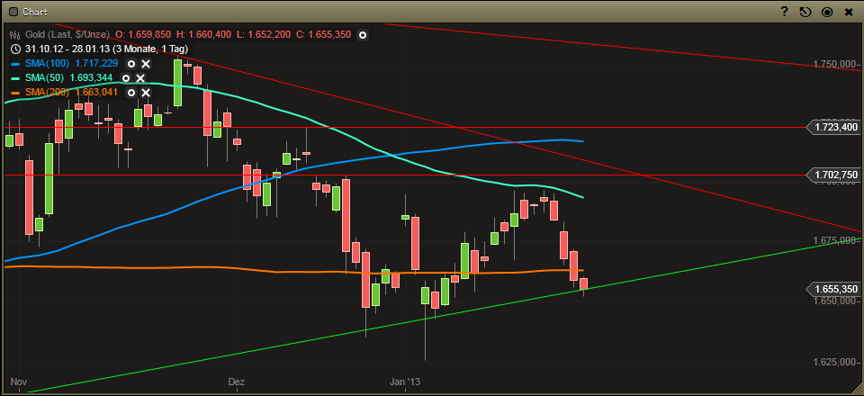Click the 1.675,000 price axis label

pyautogui.click(x=835, y=240)
